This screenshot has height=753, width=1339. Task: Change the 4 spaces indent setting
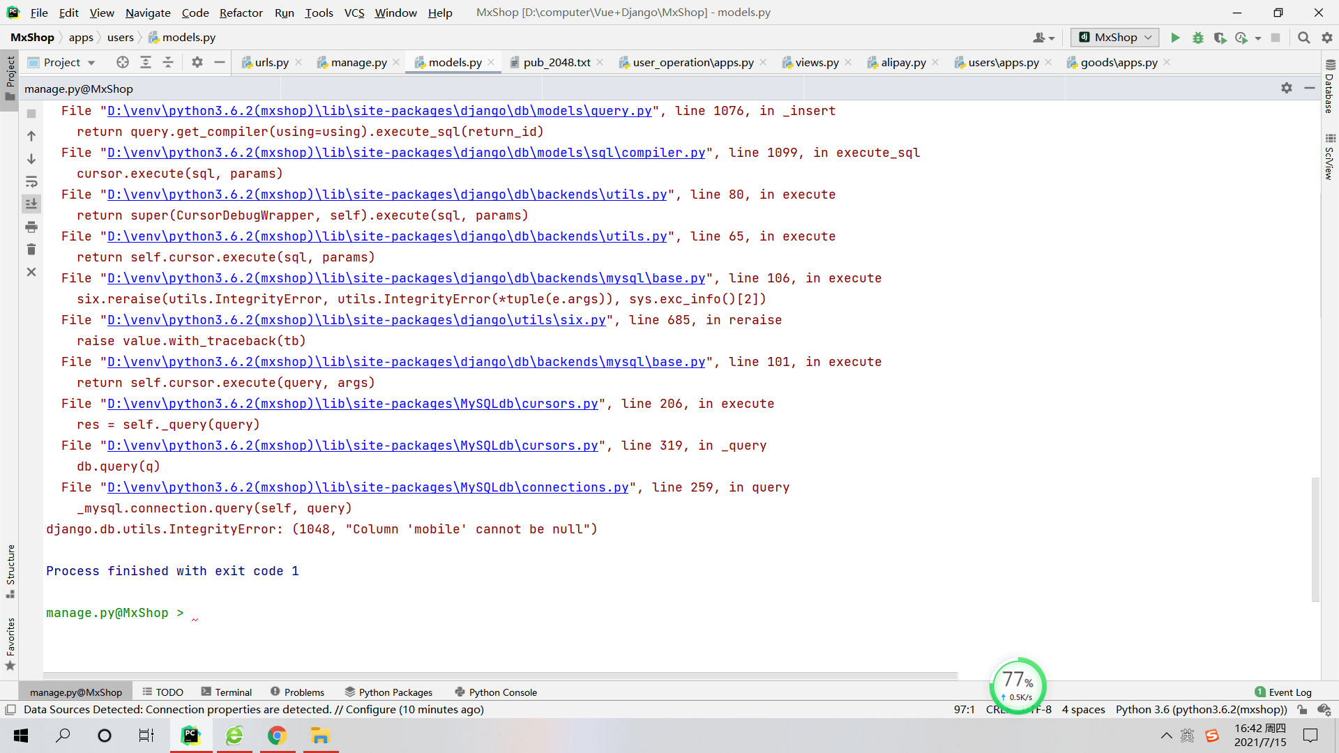[x=1083, y=710]
